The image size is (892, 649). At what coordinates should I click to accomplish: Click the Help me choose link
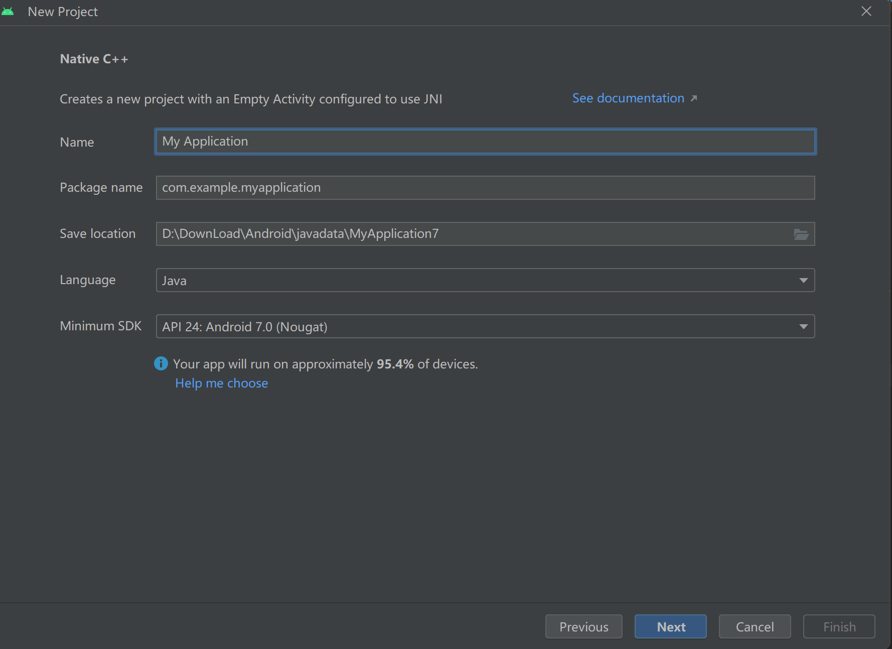click(x=222, y=383)
